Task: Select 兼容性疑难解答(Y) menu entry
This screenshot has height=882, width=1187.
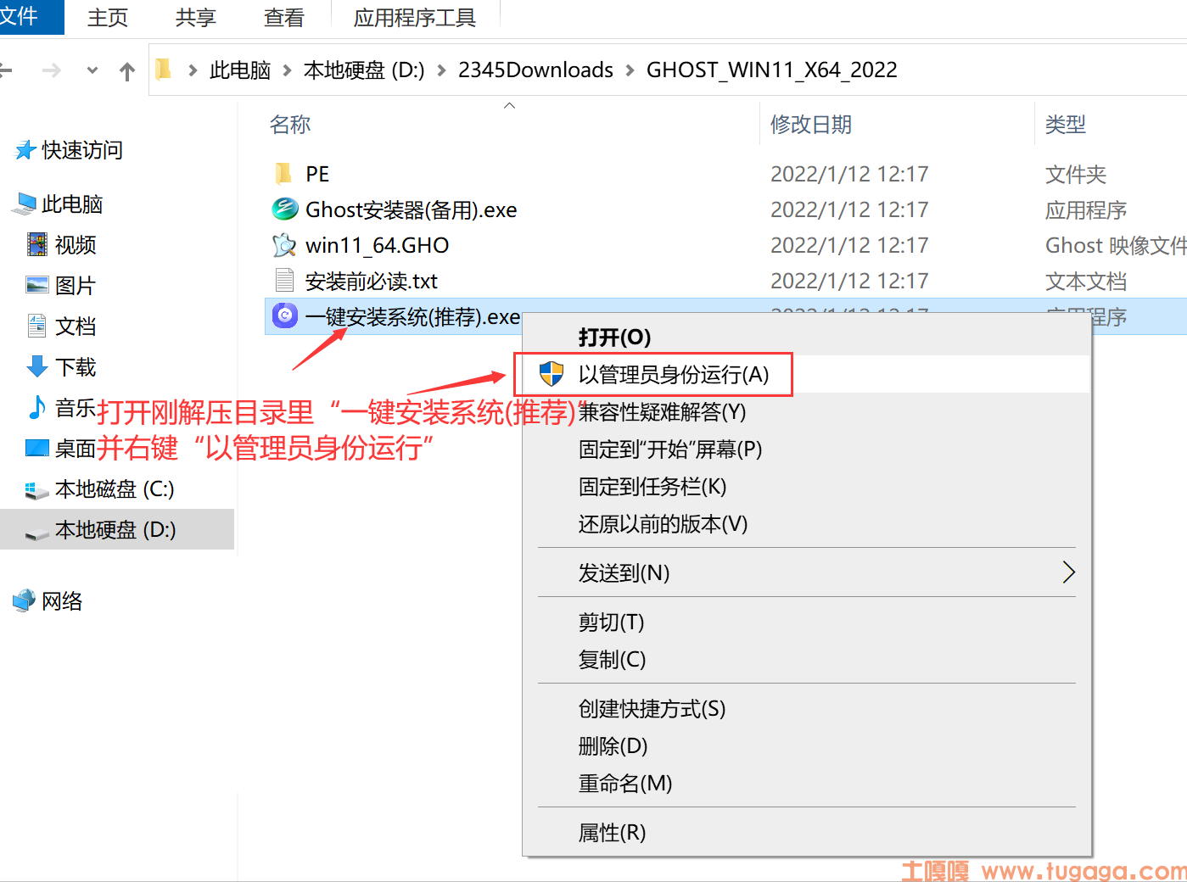Action: (x=807, y=411)
